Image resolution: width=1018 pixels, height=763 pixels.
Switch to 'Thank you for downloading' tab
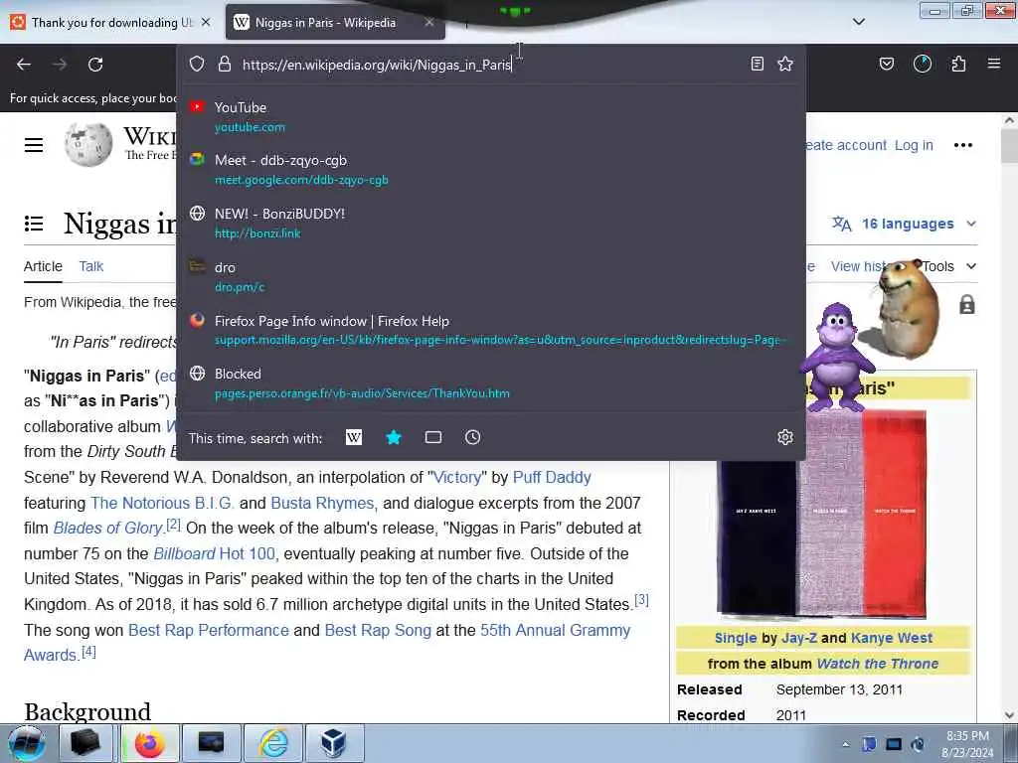coord(111,22)
